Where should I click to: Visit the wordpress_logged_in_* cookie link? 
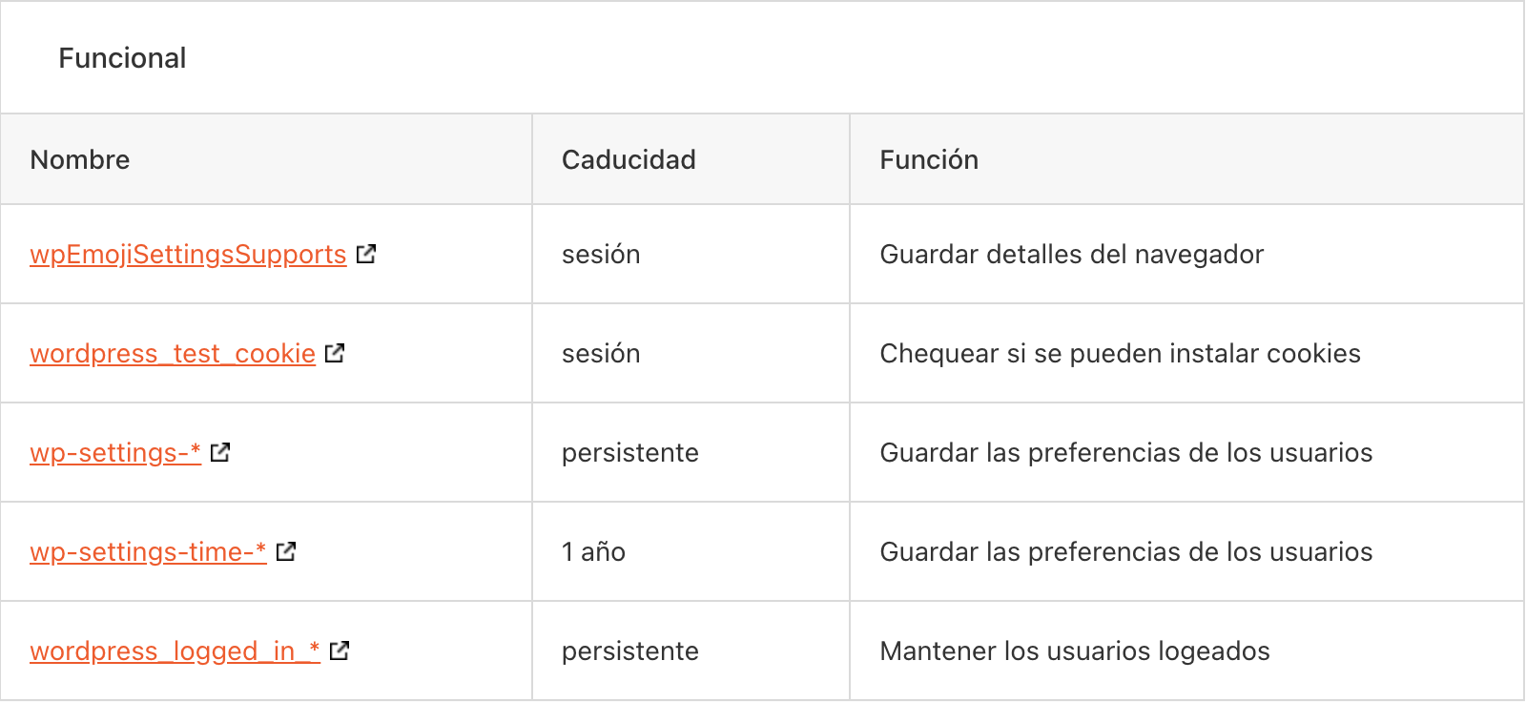pos(175,651)
